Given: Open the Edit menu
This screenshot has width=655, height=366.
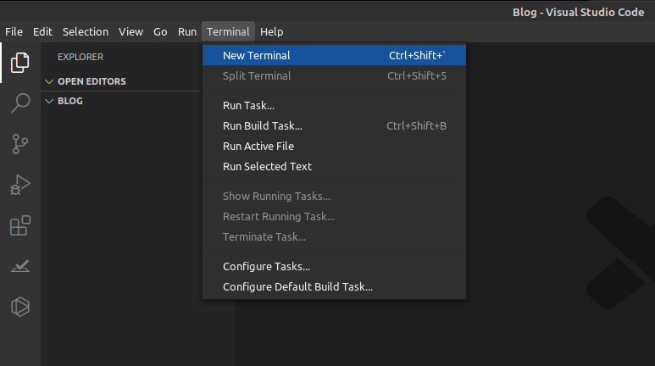Looking at the screenshot, I should [x=42, y=31].
